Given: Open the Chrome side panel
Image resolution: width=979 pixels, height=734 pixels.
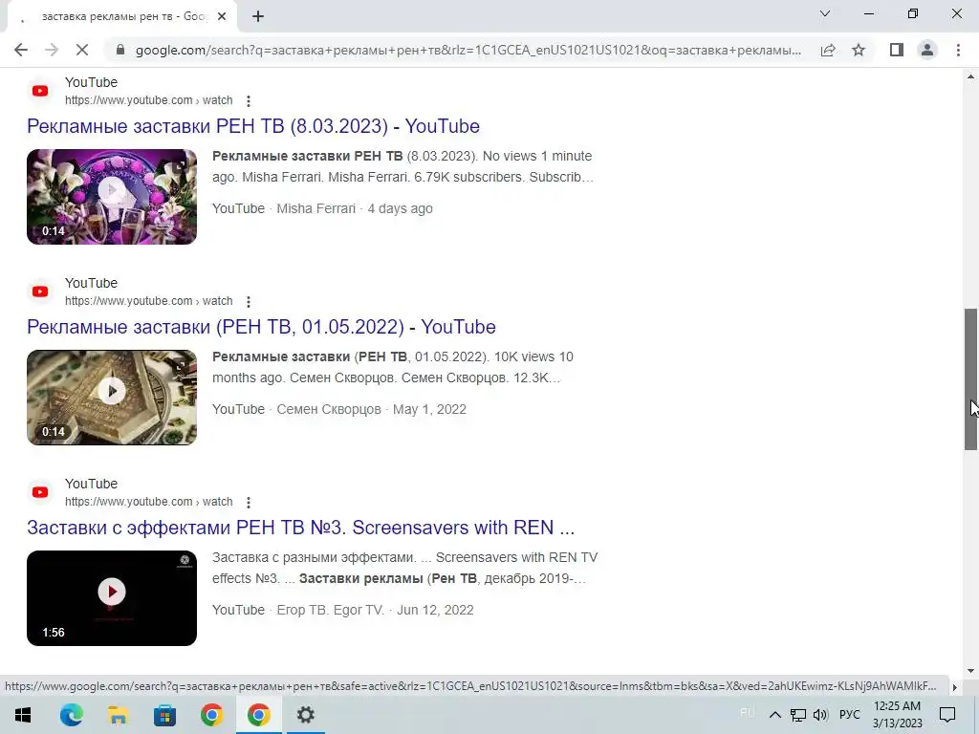Looking at the screenshot, I should [897, 50].
